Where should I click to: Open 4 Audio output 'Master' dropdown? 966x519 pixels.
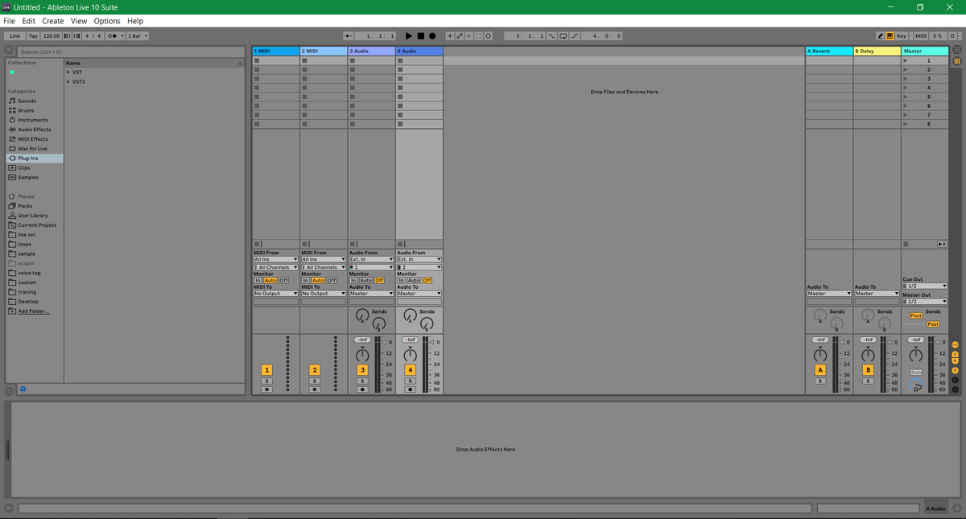coord(419,294)
